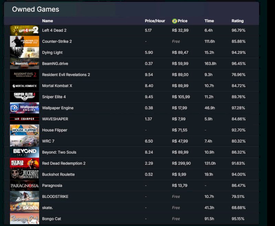Click the BLOODSTRIKE cover thumbnail
Screen dimensions: 275x226
pos(24,197)
